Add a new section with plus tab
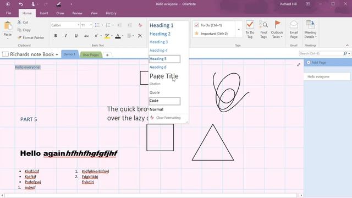 (107, 55)
